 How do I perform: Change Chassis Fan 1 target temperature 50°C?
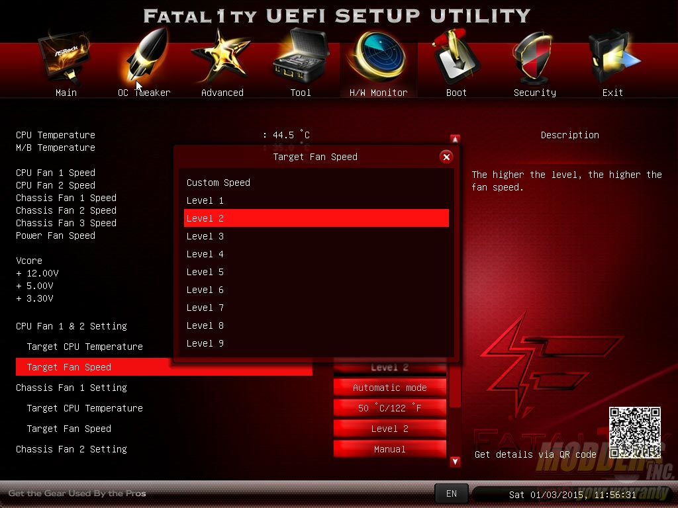(x=389, y=408)
